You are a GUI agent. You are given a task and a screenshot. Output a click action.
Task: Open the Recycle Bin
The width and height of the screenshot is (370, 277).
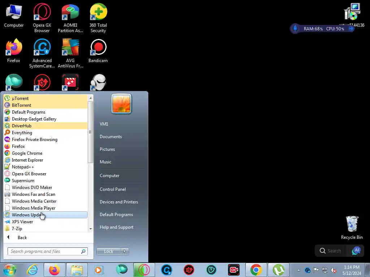tap(352, 228)
